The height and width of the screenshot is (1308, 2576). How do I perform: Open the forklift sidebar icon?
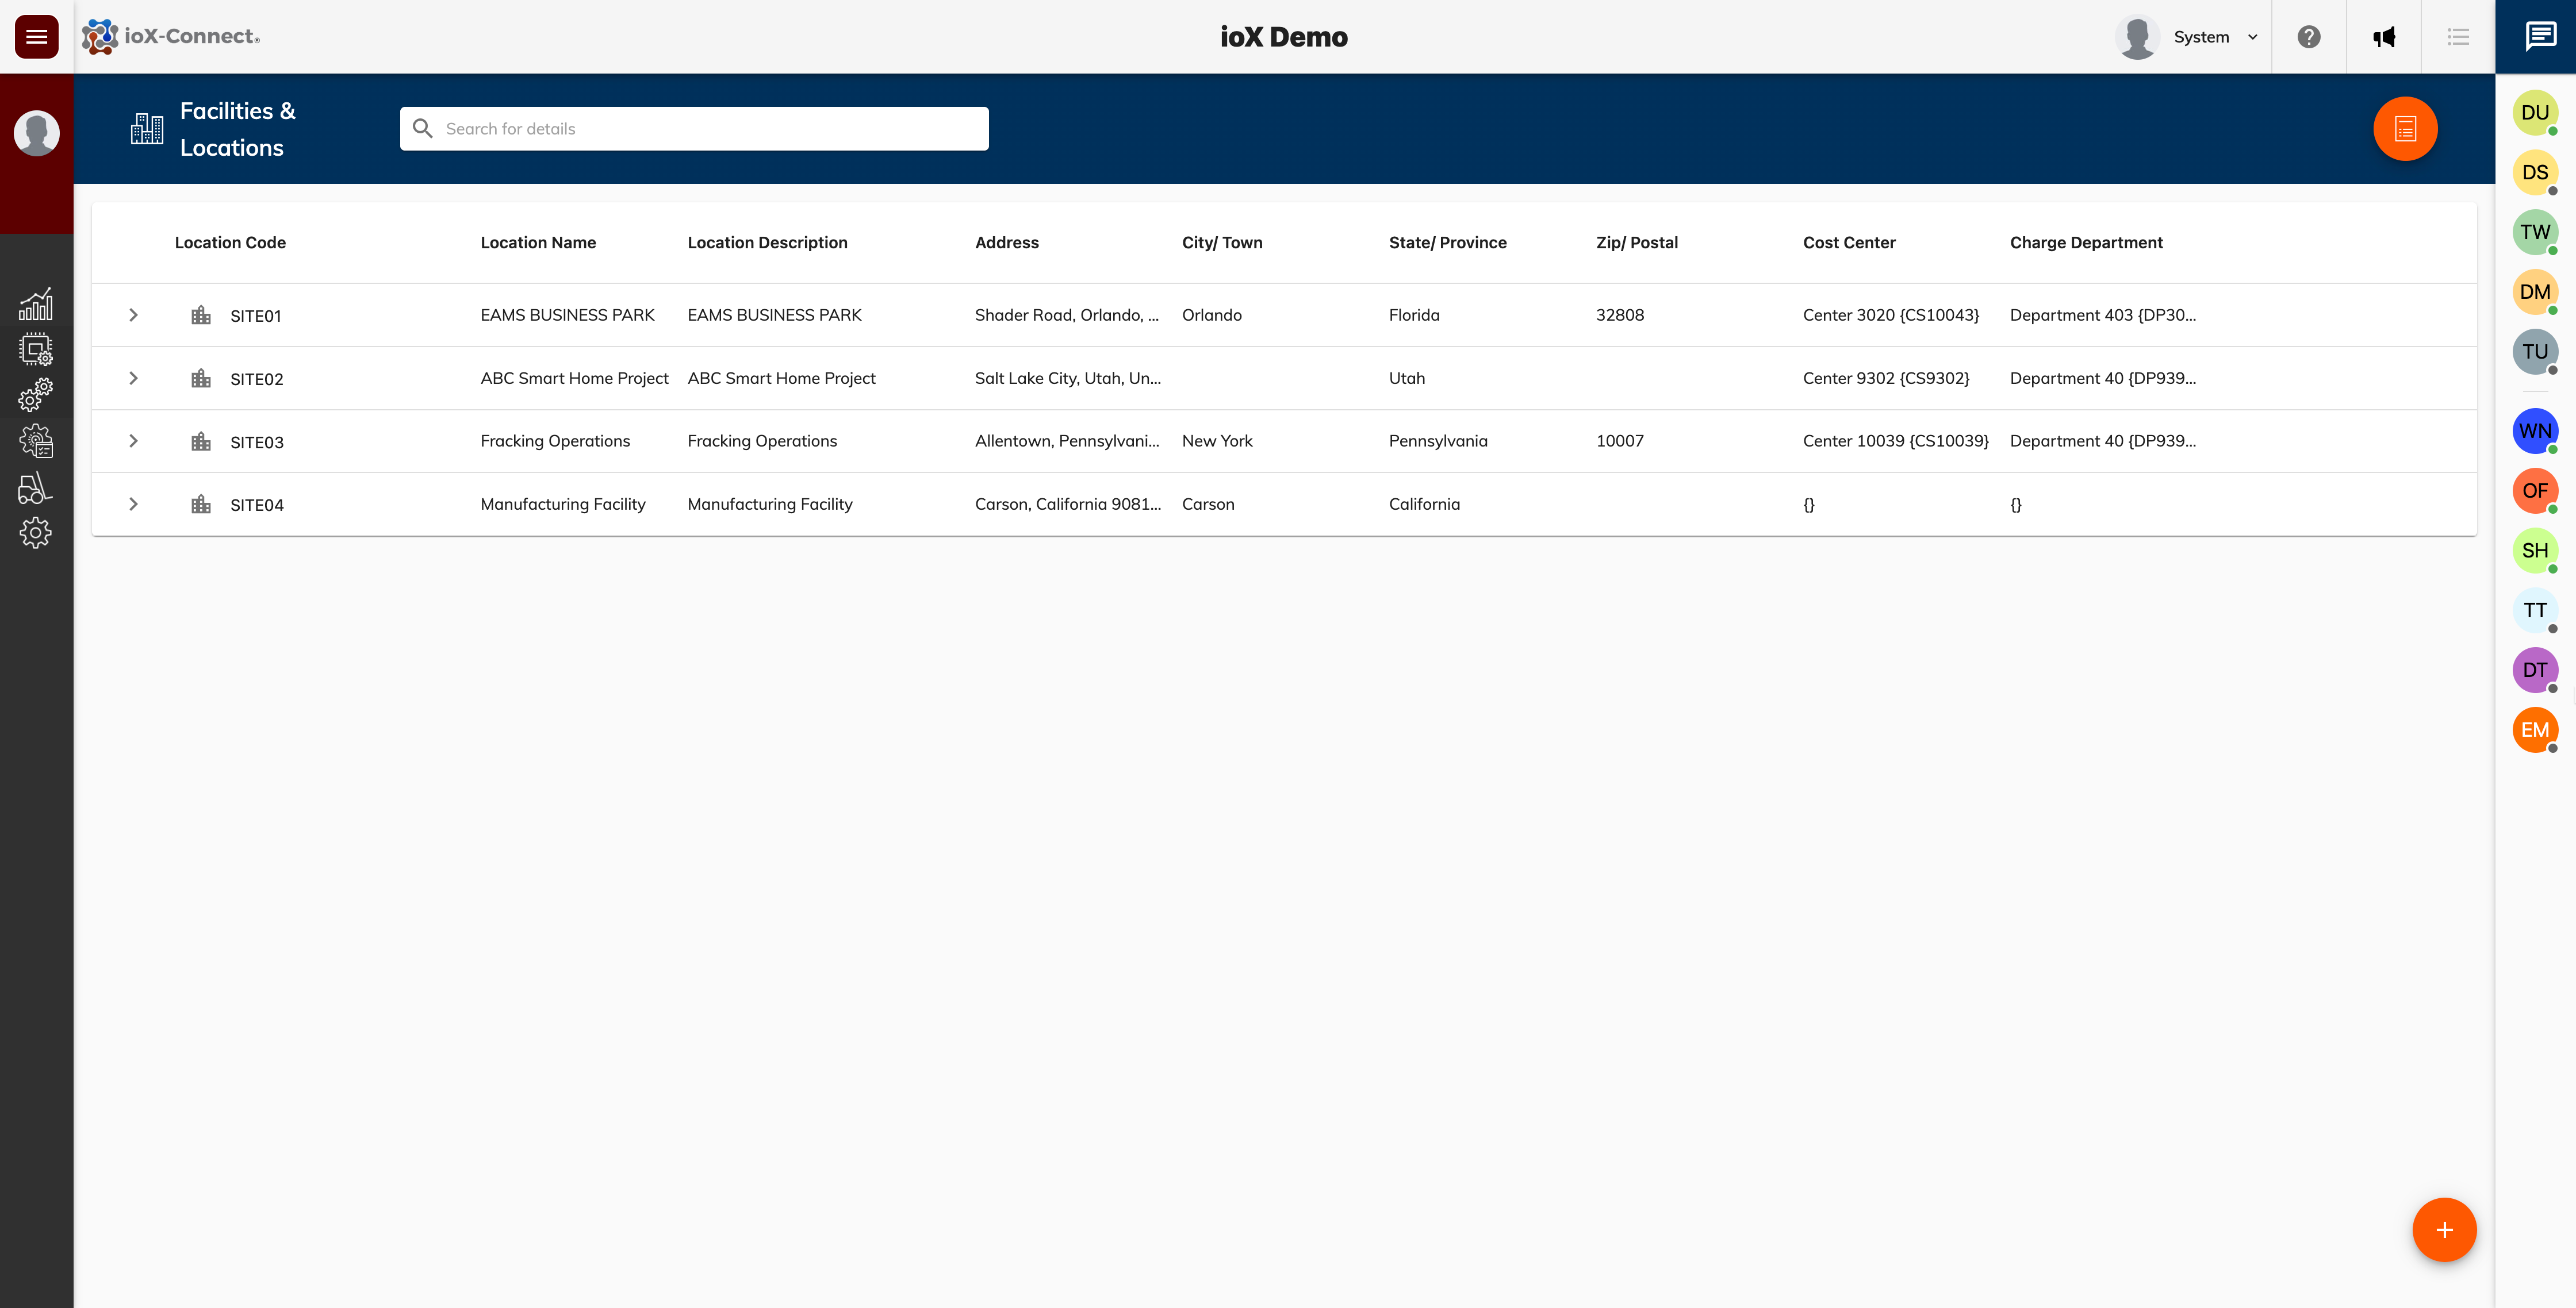tap(36, 488)
